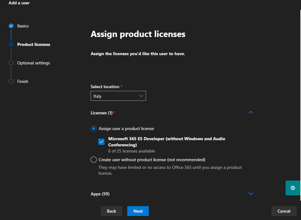This screenshot has width=301, height=220.
Task: Click the Apps (59) section heading
Action: tap(100, 194)
